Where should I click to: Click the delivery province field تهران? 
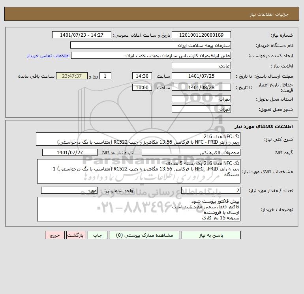pyautogui.click(x=201, y=99)
